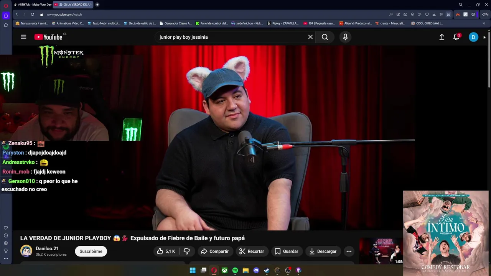The height and width of the screenshot is (276, 491).
Task: Open Discord from the taskbar
Action: coord(256,270)
